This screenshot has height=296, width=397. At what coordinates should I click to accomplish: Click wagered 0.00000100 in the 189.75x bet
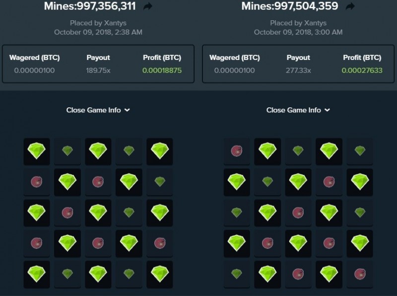click(x=34, y=70)
